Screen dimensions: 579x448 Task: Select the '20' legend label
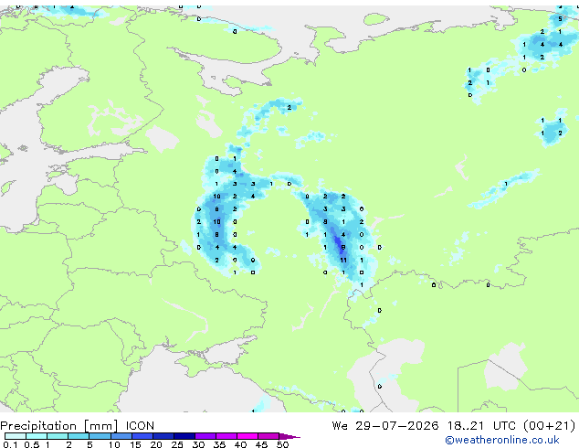click(156, 444)
